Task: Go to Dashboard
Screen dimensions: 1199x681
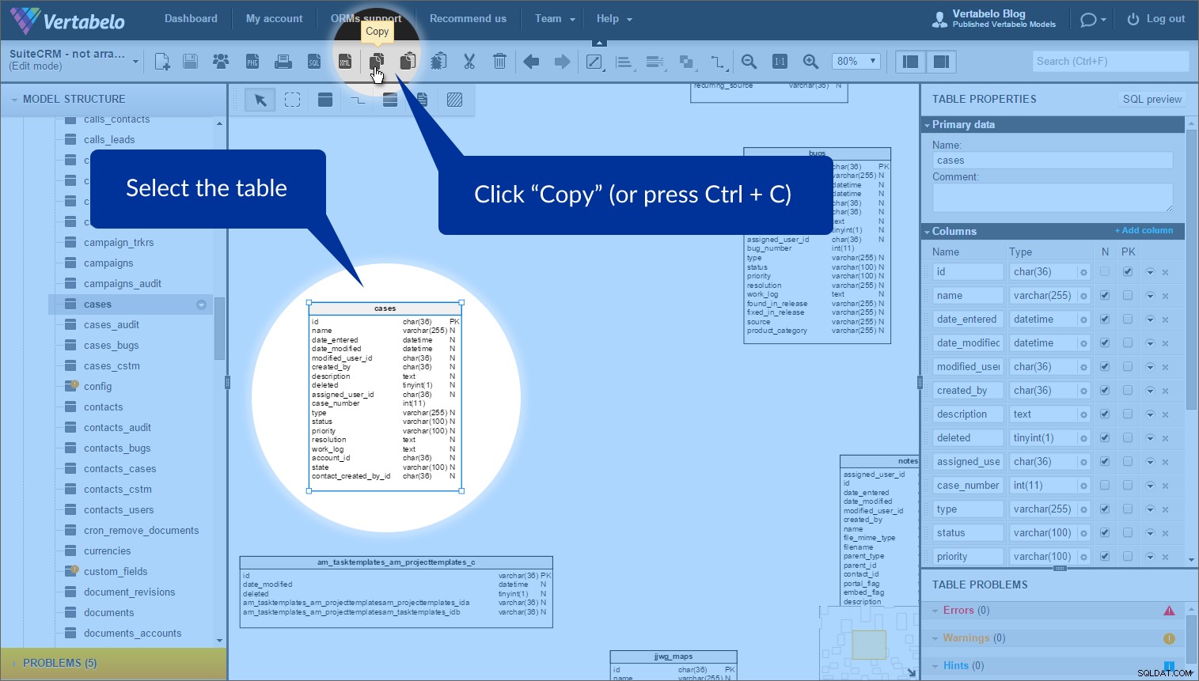Action: point(191,19)
